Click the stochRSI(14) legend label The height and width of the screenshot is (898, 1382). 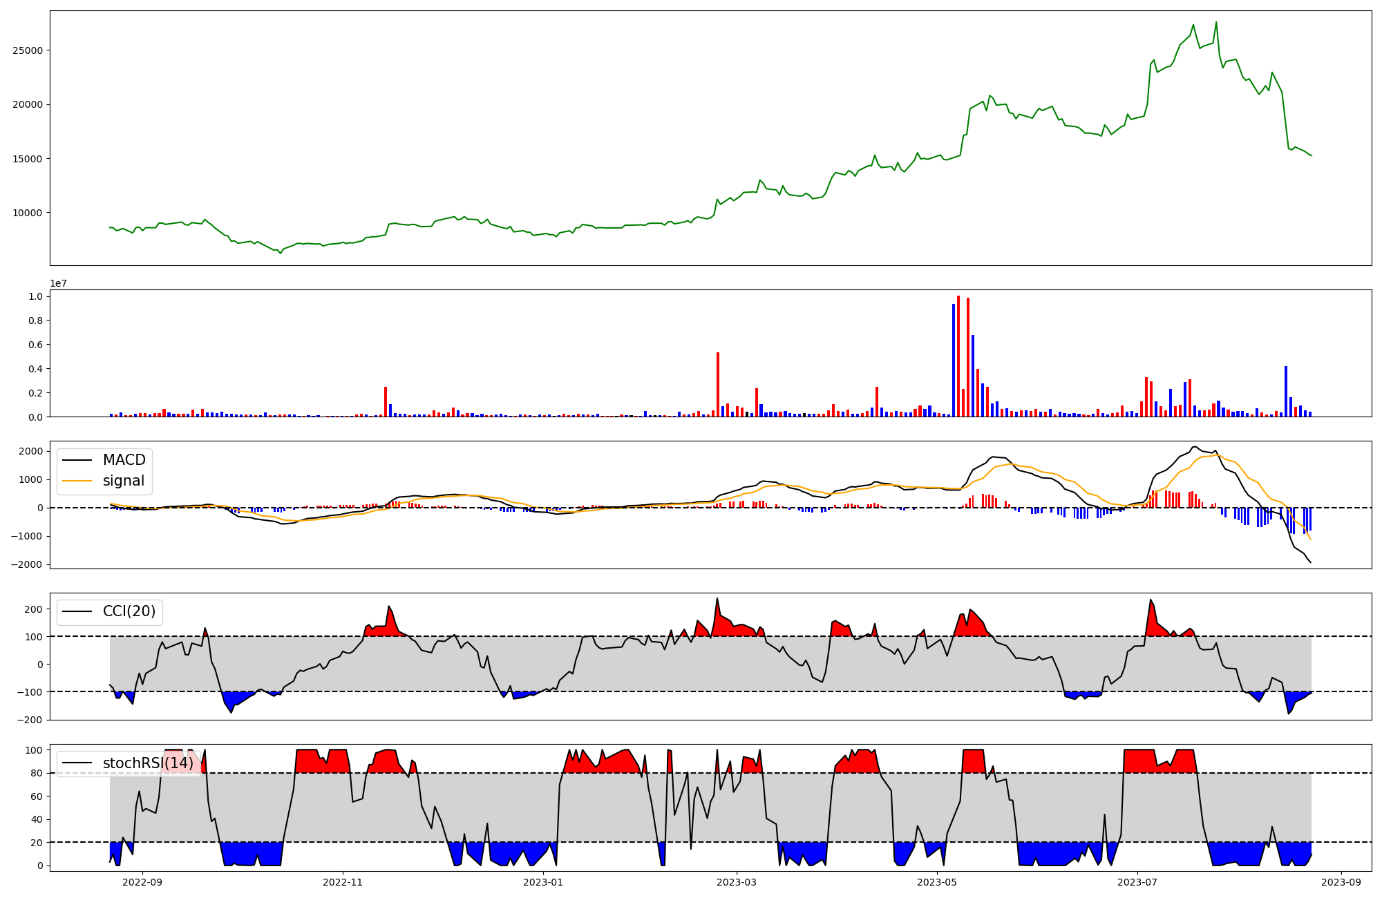pyautogui.click(x=148, y=763)
